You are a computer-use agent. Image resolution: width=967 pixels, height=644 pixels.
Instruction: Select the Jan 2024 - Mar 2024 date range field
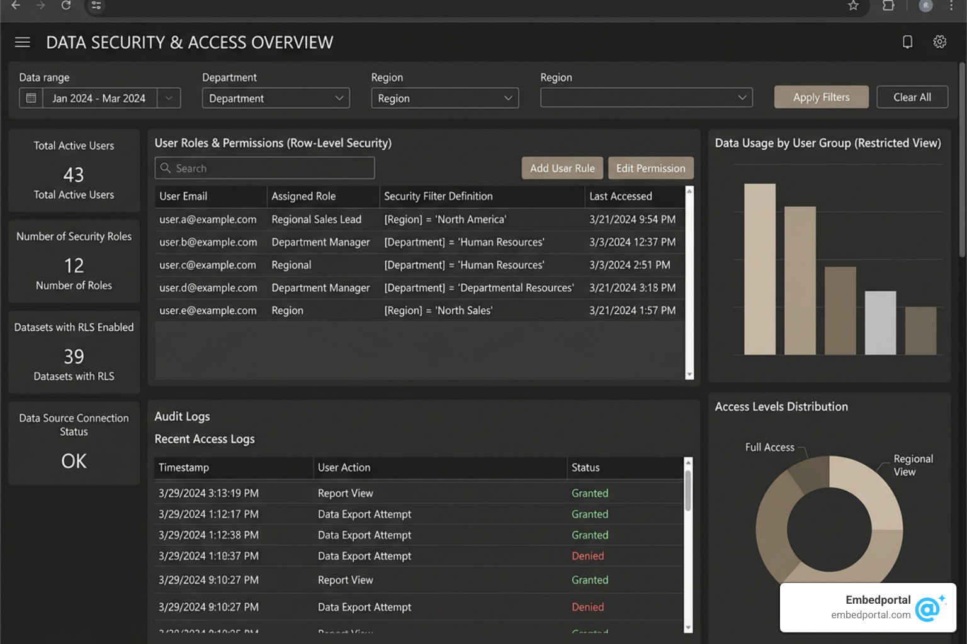pos(99,98)
